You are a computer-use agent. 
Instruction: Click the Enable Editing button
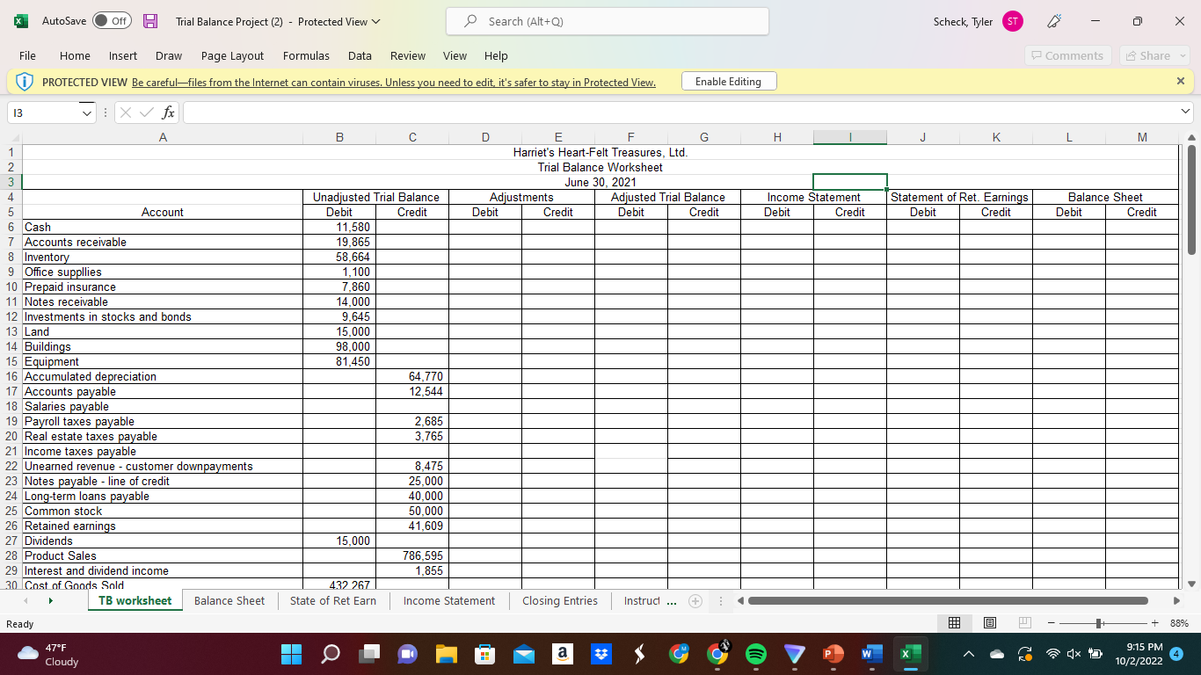(x=728, y=82)
